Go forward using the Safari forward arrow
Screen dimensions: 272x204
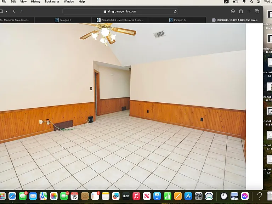point(21,11)
